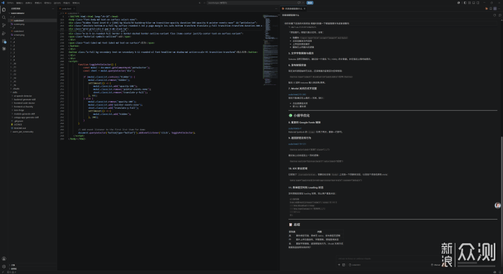Screen dimensions: 503x274
Task: Select screen.png inside the _2 folder
Action: click(x=20, y=35)
